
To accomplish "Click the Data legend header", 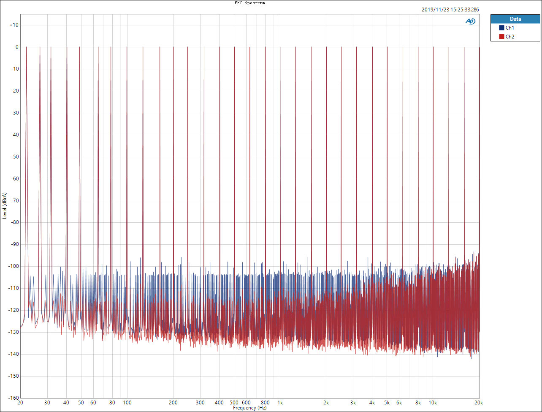I will point(515,19).
